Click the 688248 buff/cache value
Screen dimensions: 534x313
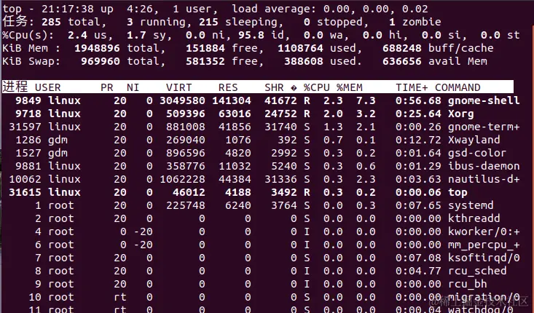[x=402, y=48]
